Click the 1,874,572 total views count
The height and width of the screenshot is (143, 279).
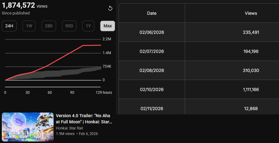[x=18, y=5]
